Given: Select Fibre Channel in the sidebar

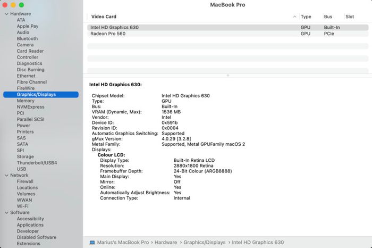Looking at the screenshot, I should click(x=32, y=82).
